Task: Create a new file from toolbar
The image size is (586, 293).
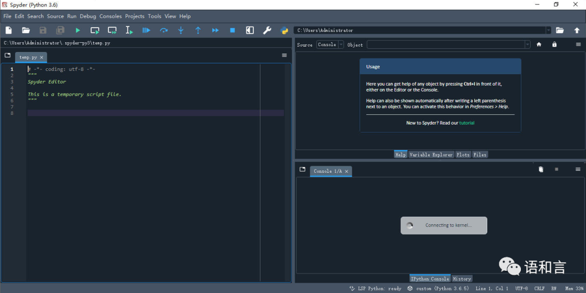Action: 9,30
